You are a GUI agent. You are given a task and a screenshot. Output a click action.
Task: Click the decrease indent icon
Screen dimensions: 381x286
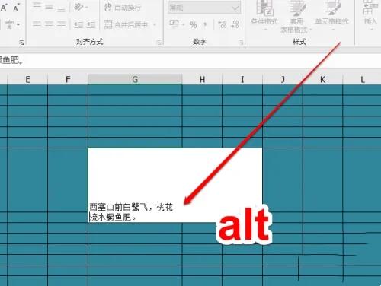pos(78,24)
